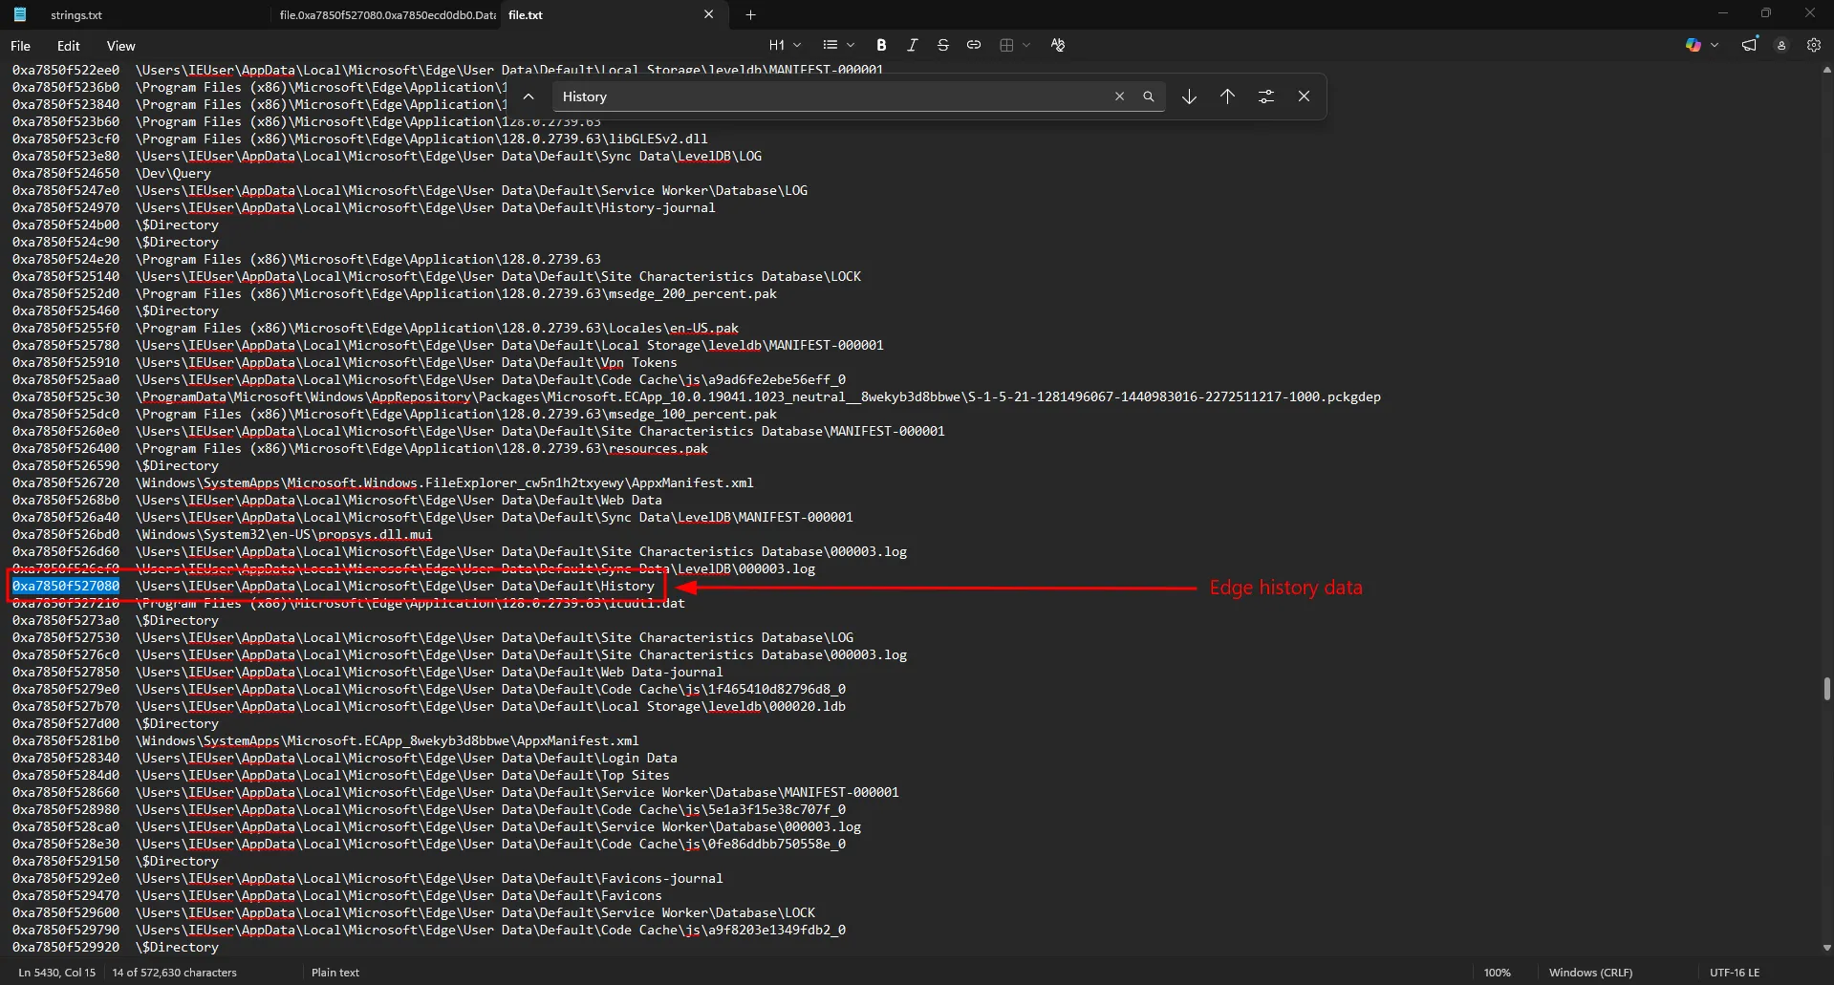Click the History search input field
This screenshot has height=985, width=1834.
[831, 96]
